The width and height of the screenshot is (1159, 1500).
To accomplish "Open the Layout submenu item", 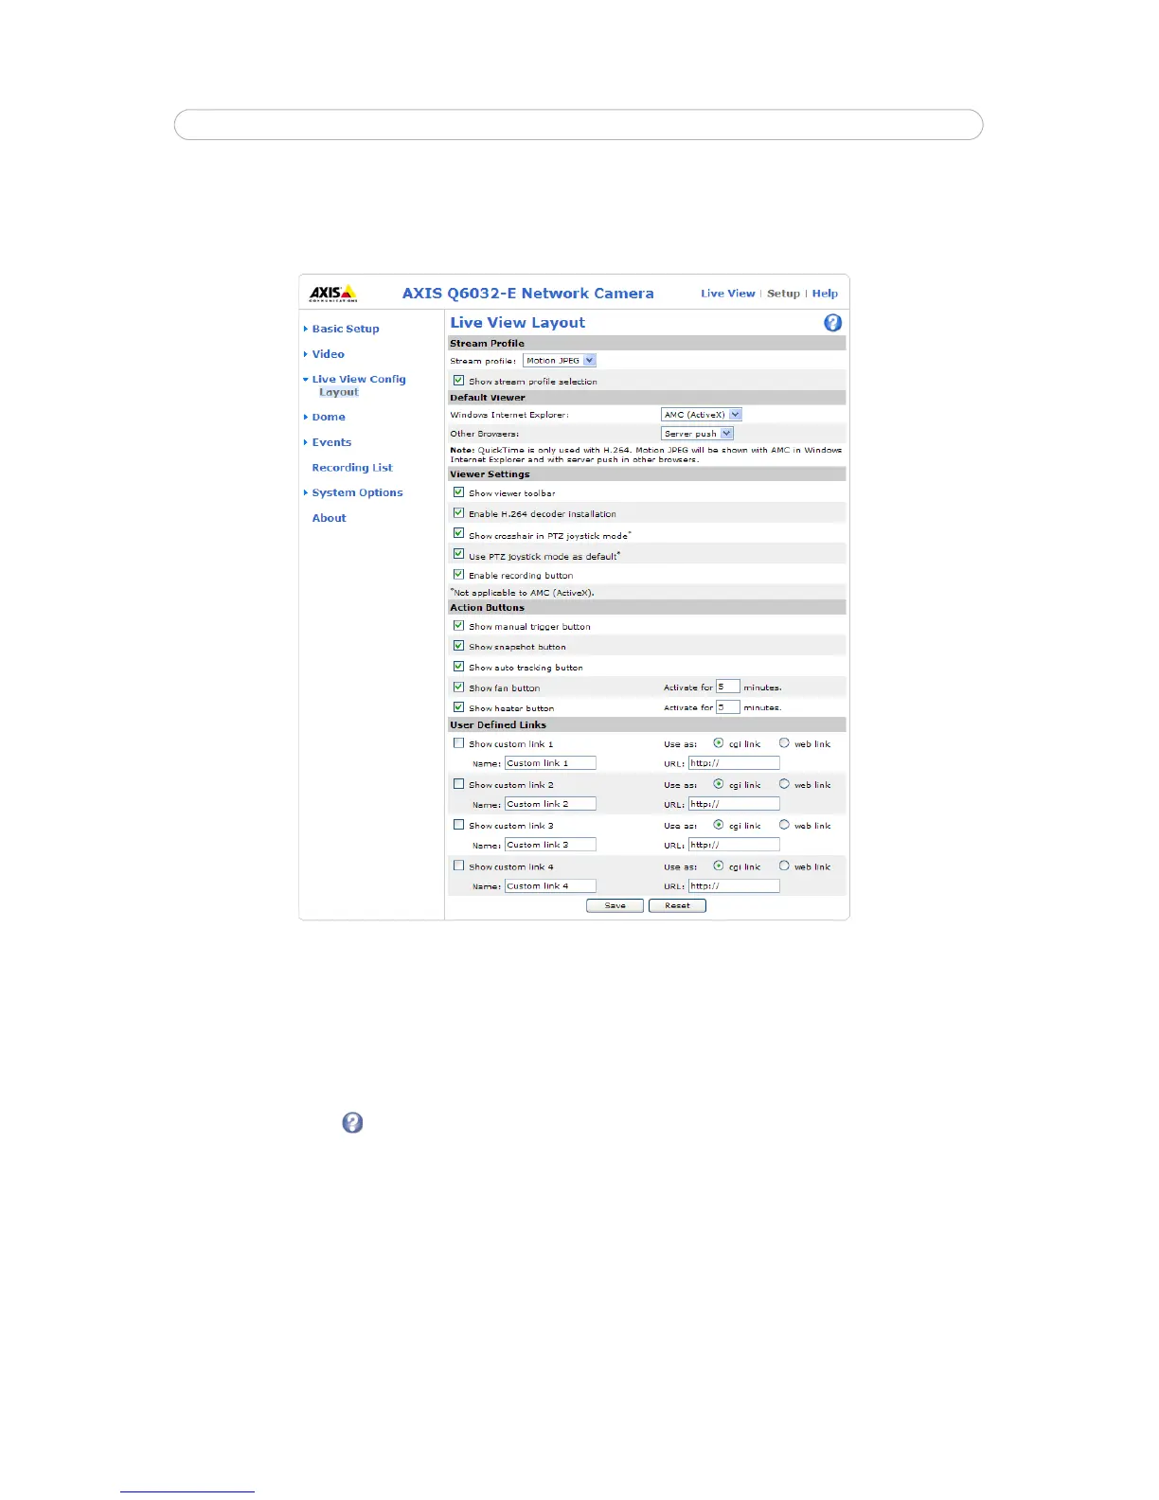I will point(339,392).
